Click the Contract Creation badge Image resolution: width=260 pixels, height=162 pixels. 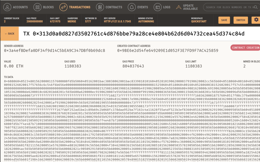[x=246, y=48]
